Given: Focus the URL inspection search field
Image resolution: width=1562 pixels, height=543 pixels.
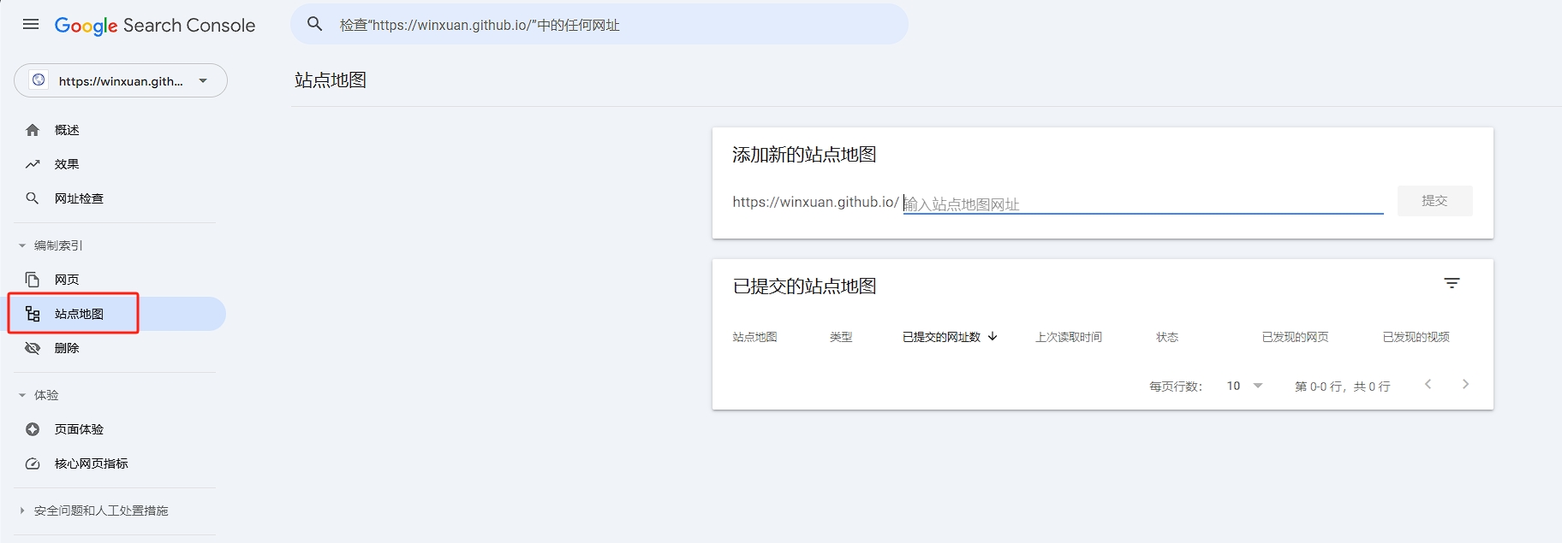Looking at the screenshot, I should 599,25.
